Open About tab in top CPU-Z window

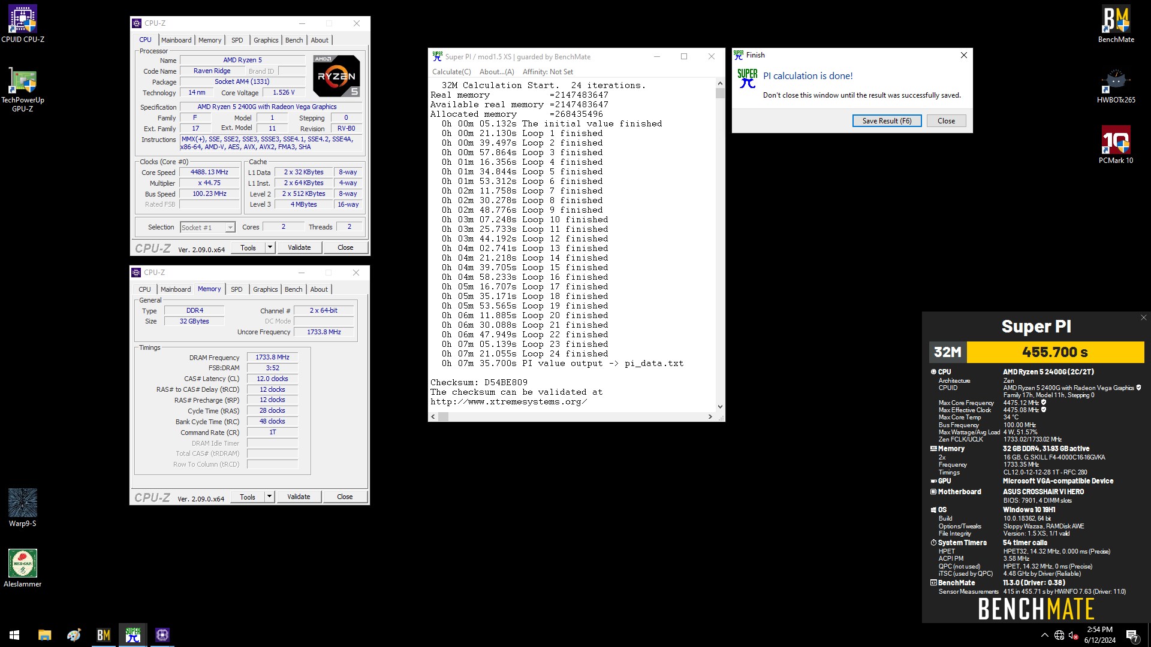320,40
